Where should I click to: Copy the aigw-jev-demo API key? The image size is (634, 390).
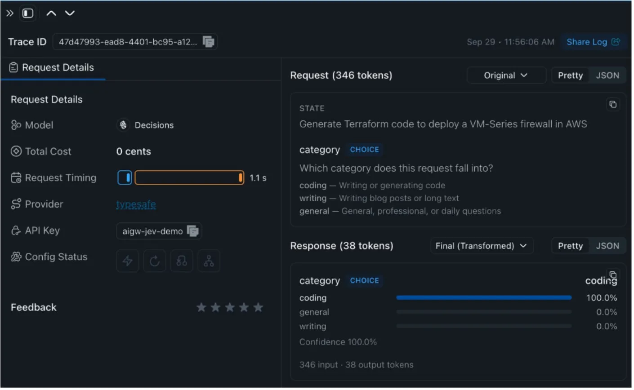pyautogui.click(x=192, y=231)
